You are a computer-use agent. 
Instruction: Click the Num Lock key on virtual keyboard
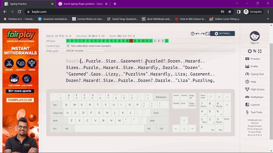[203, 97]
